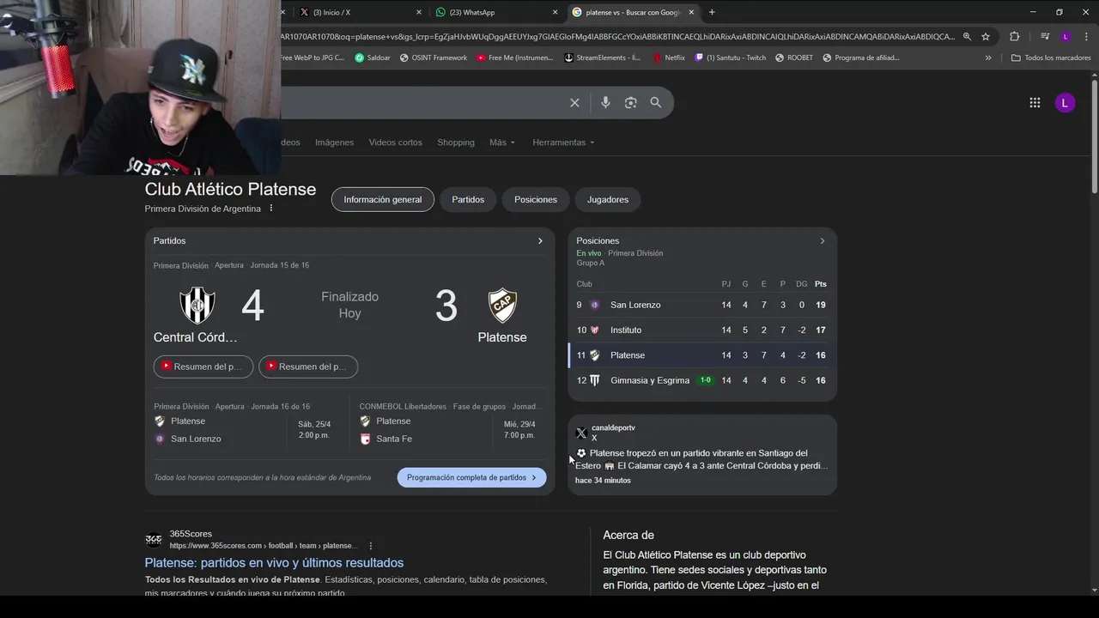The height and width of the screenshot is (618, 1099).
Task: Open a new browser tab
Action: click(712, 12)
